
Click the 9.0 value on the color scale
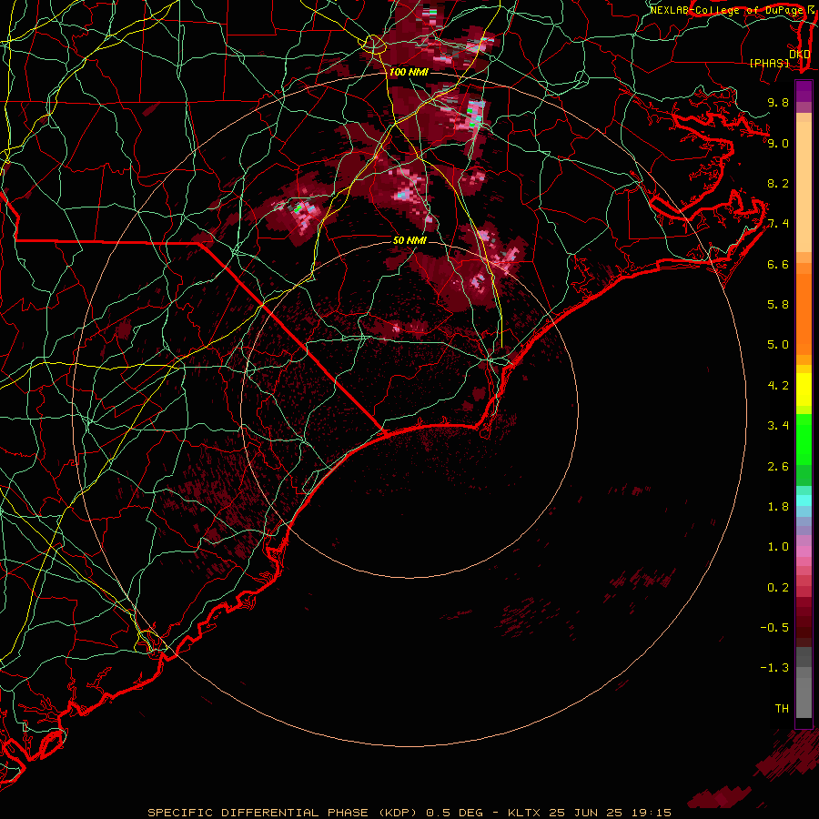(x=778, y=143)
